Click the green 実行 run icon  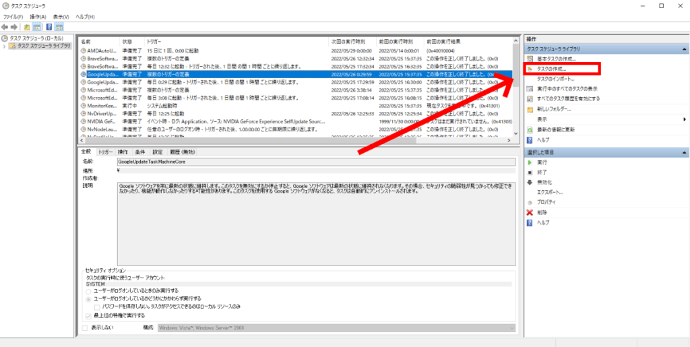click(530, 162)
